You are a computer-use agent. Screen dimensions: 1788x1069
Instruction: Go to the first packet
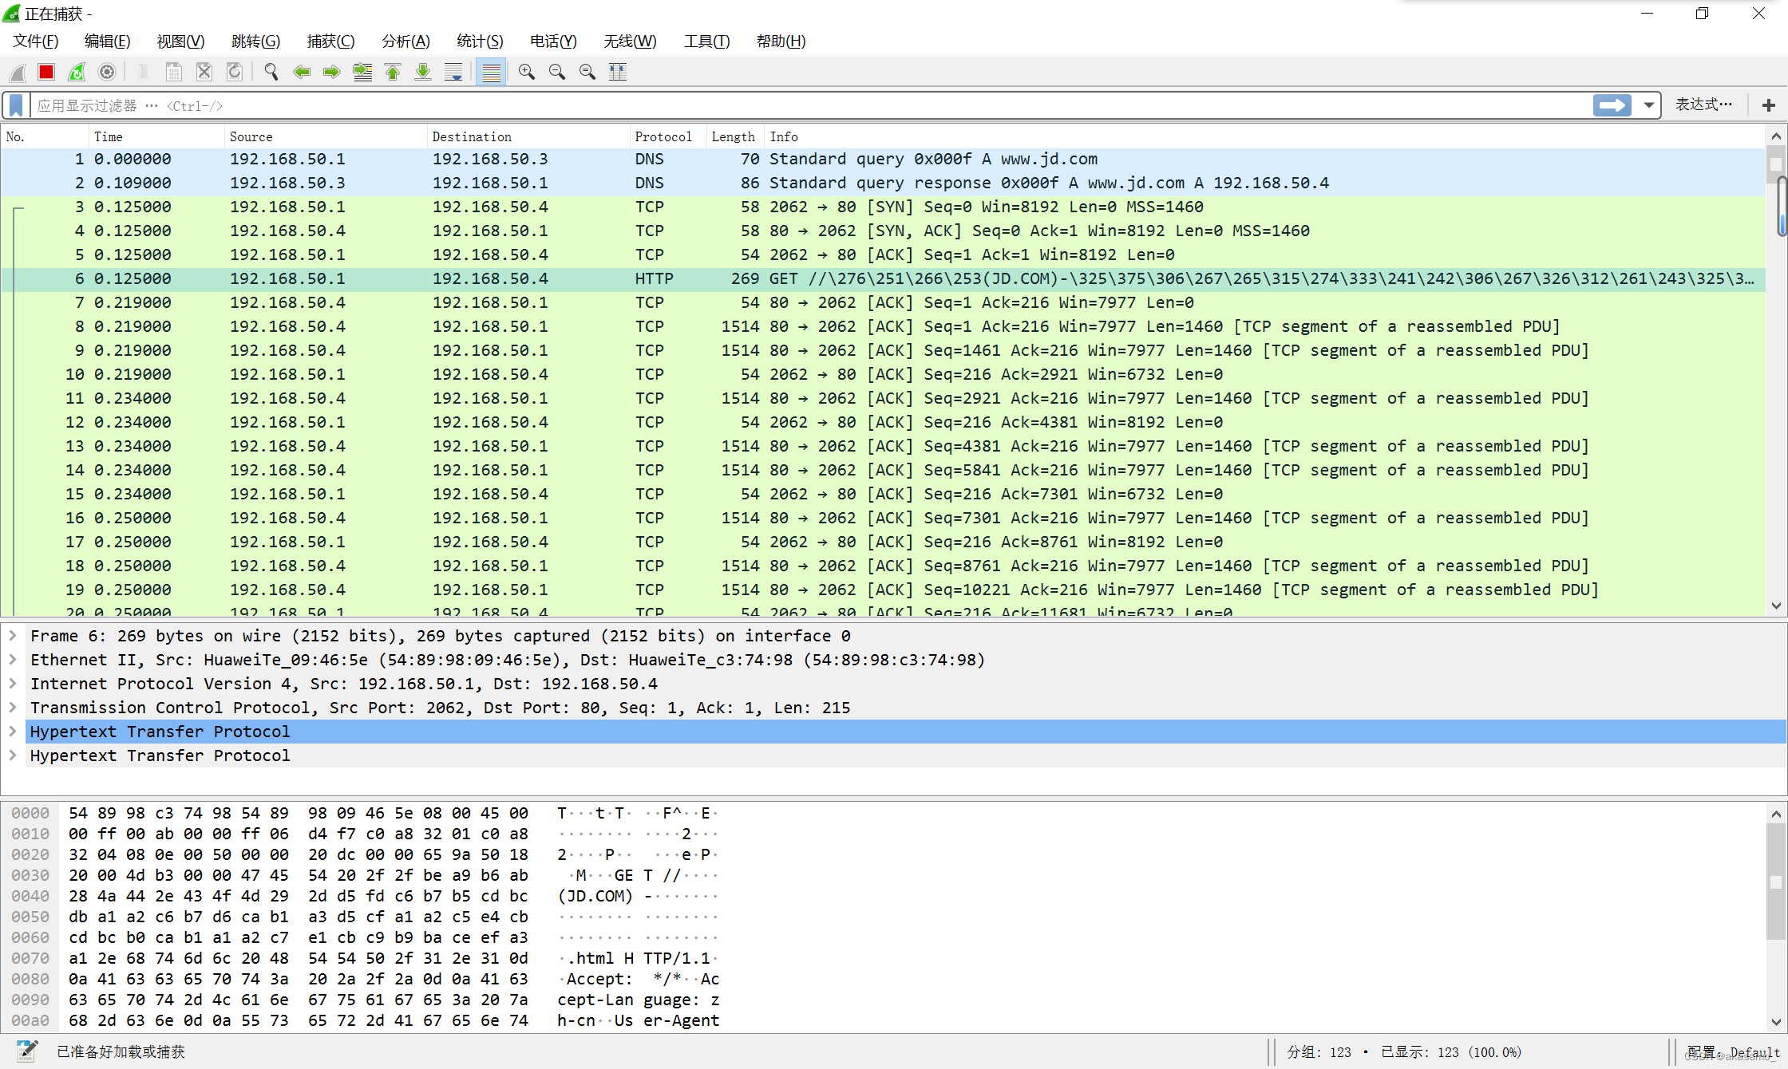coord(393,73)
